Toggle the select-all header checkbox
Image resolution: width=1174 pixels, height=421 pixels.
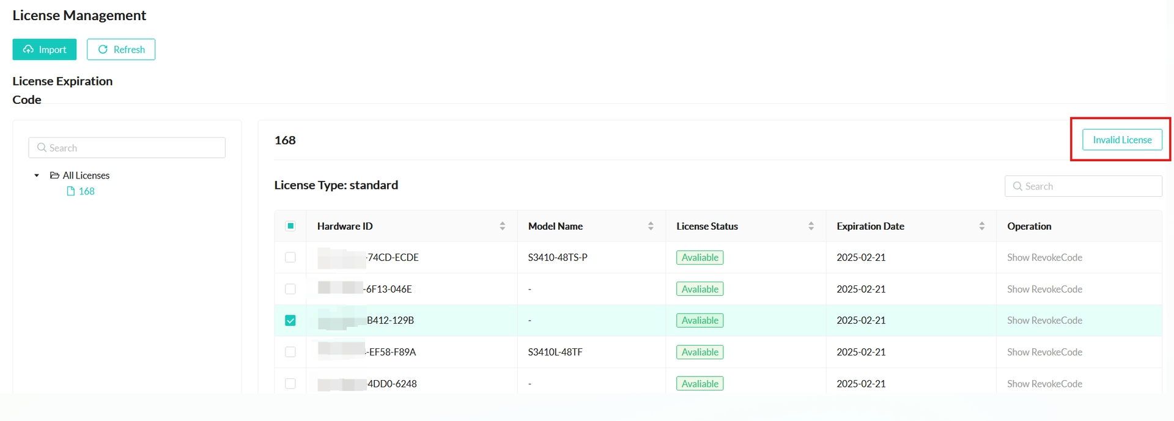(290, 226)
